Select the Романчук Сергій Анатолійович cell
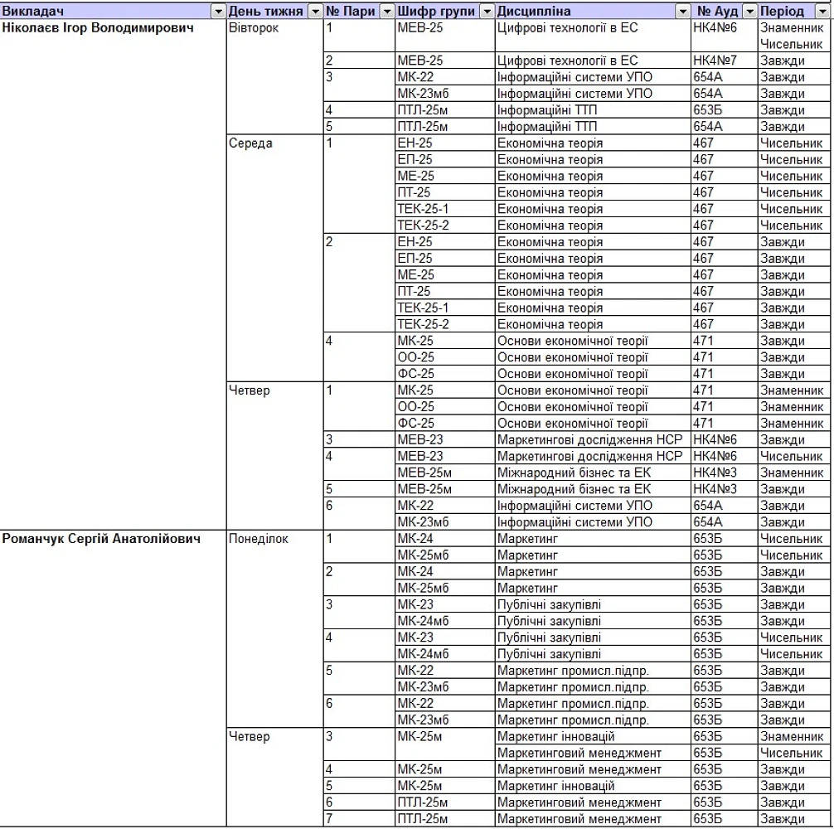Viewport: 834px width, 829px height. tap(101, 539)
